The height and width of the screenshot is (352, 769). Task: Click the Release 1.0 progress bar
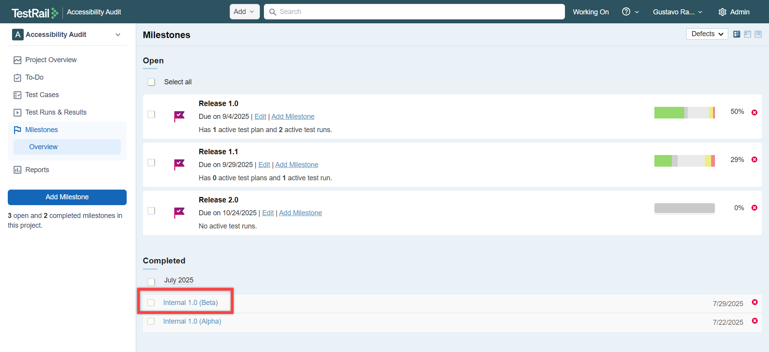[684, 113]
